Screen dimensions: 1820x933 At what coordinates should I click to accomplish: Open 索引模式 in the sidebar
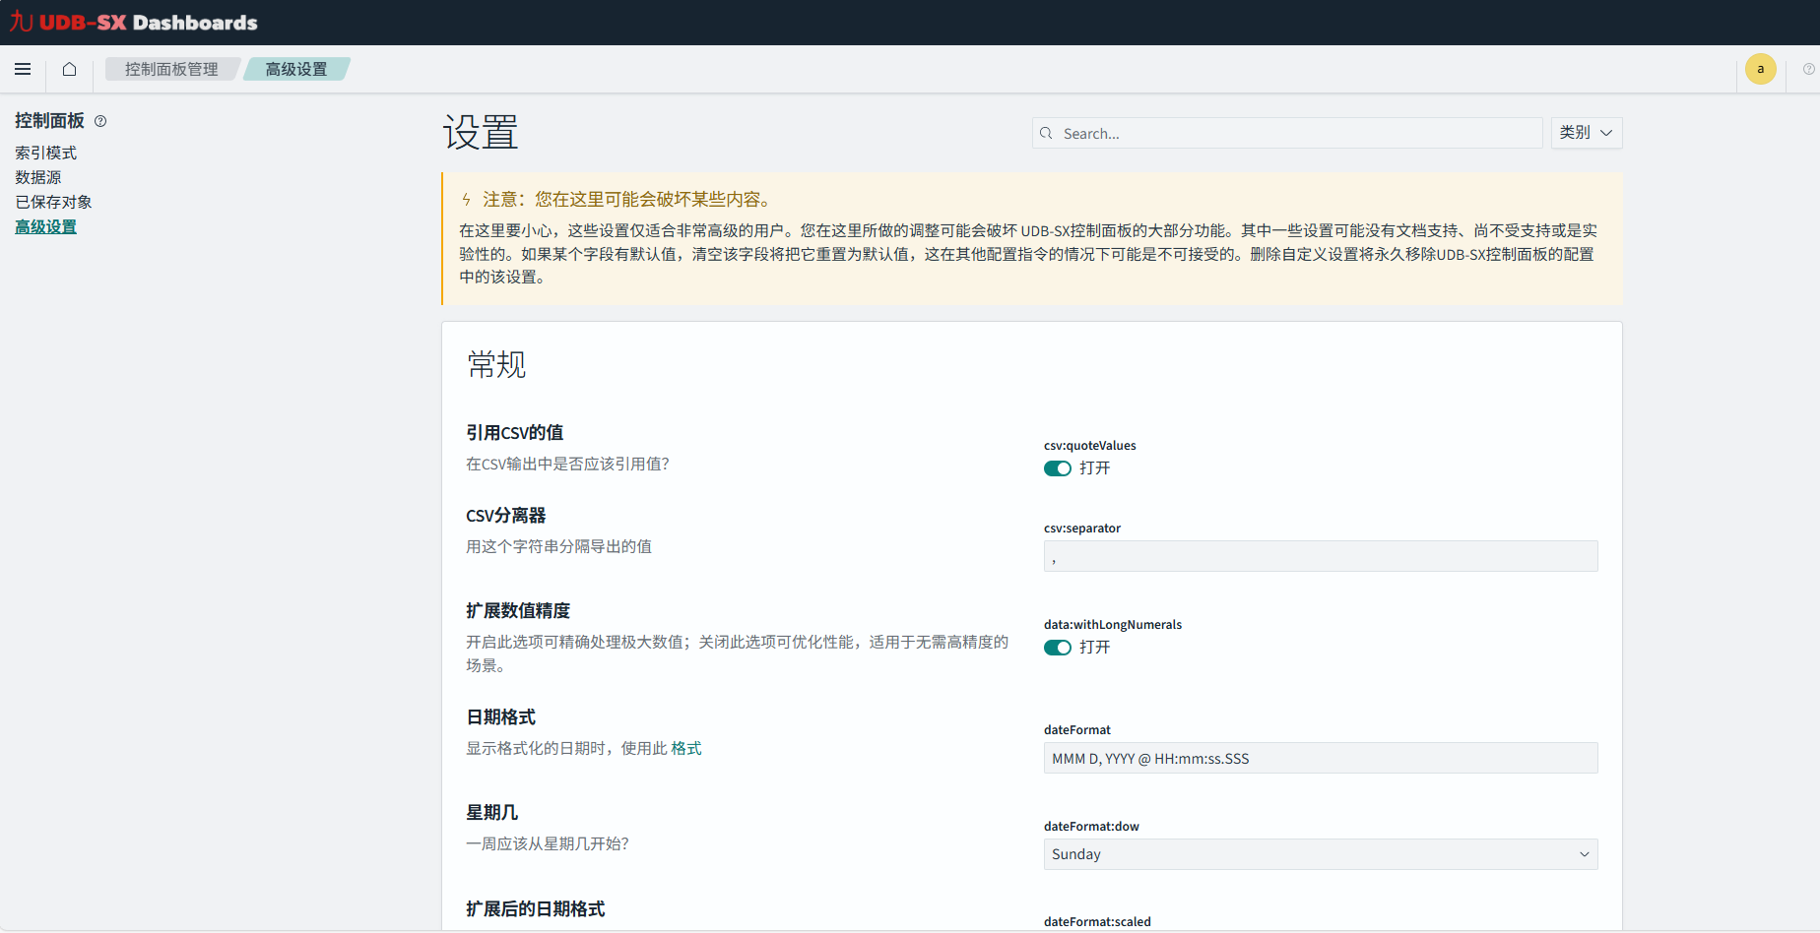tap(45, 153)
